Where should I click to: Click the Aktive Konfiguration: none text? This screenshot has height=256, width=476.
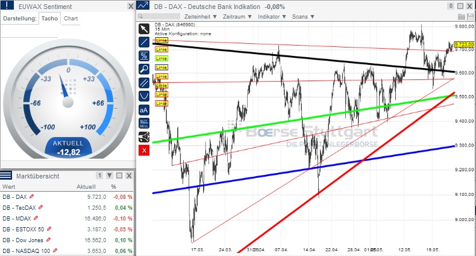point(183,34)
